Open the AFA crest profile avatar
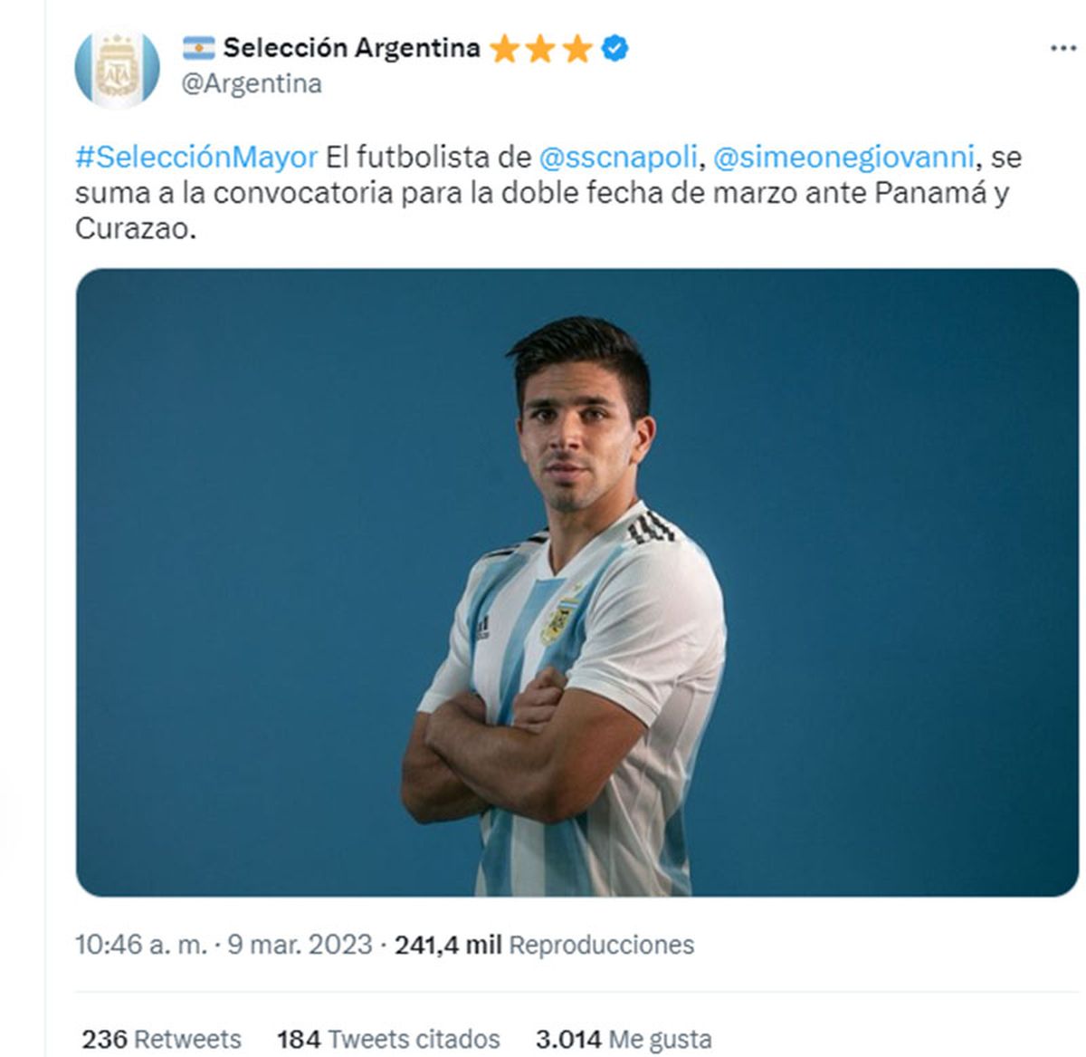 (x=117, y=68)
